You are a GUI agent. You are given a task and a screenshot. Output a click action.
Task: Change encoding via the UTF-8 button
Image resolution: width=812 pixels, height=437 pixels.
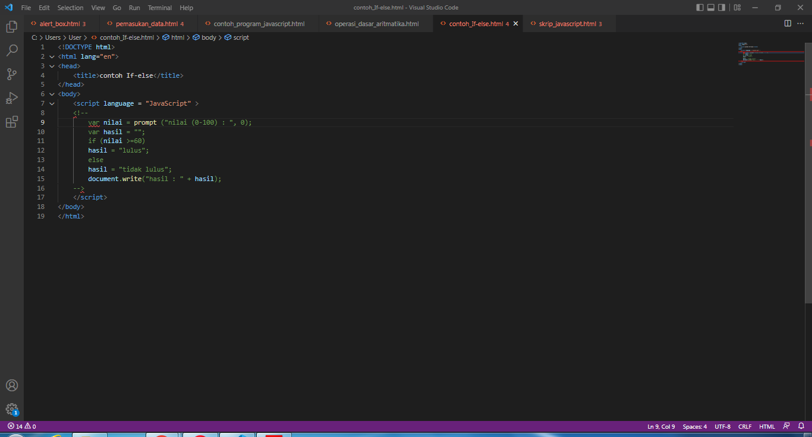pos(722,426)
